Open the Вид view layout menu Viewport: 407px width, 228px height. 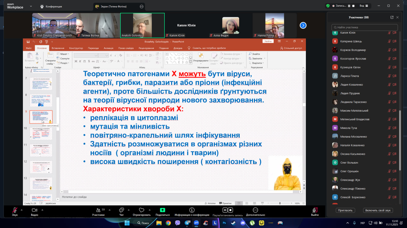coord(364,6)
